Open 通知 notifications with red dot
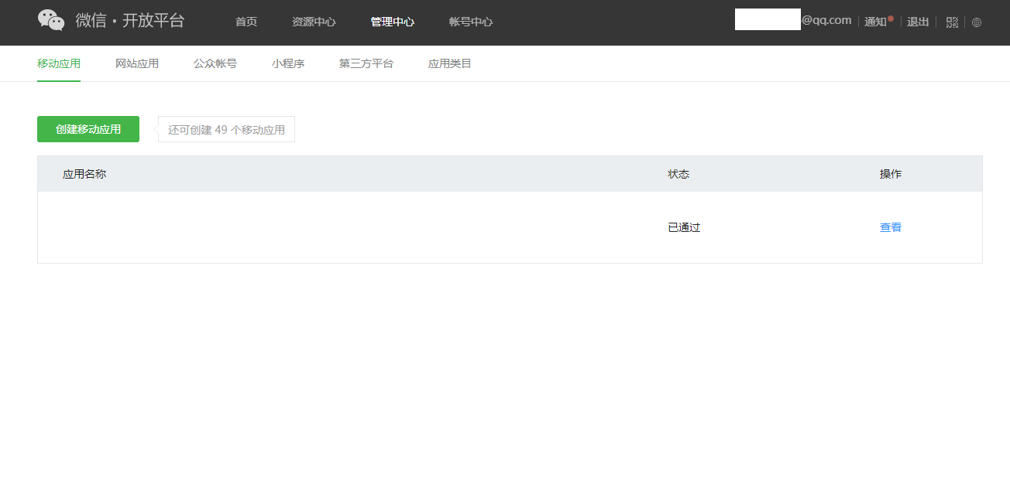1010x501 pixels. pyautogui.click(x=876, y=22)
